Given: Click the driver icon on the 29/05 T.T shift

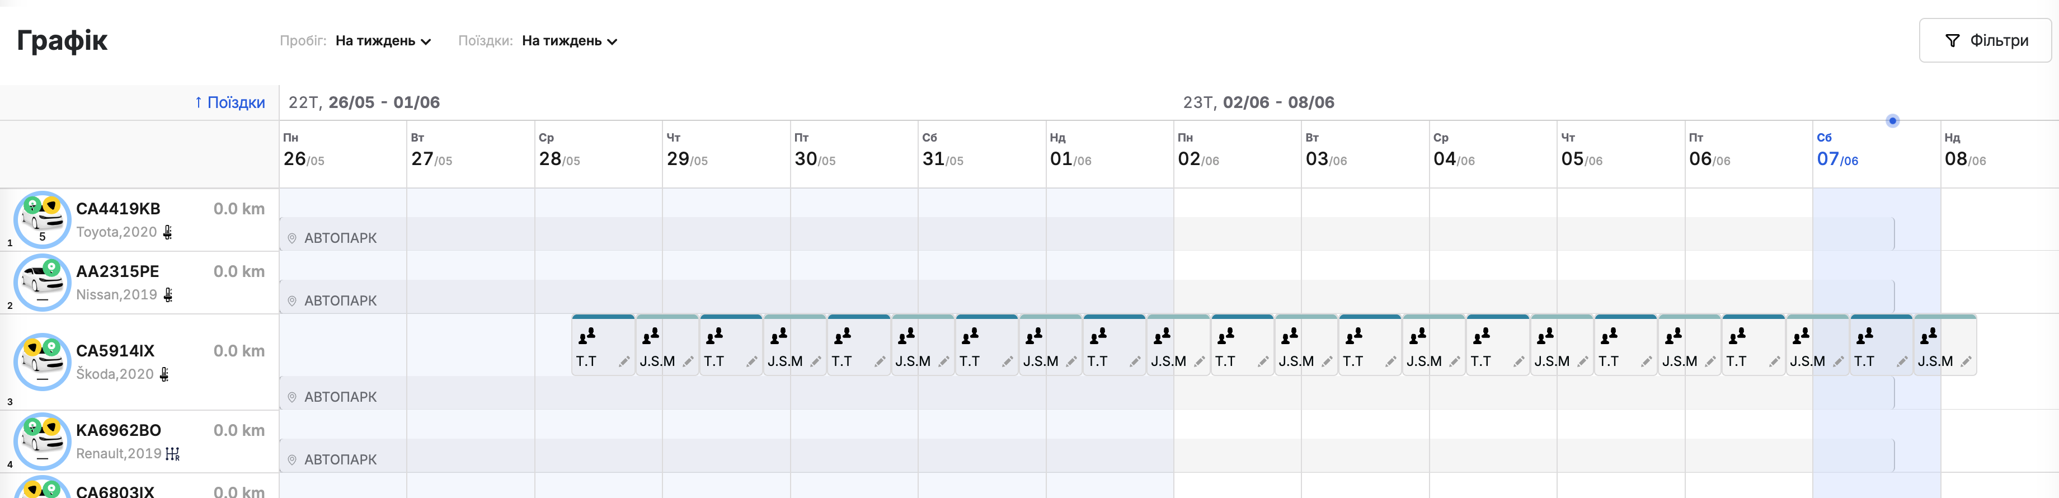Looking at the screenshot, I should click(x=714, y=335).
